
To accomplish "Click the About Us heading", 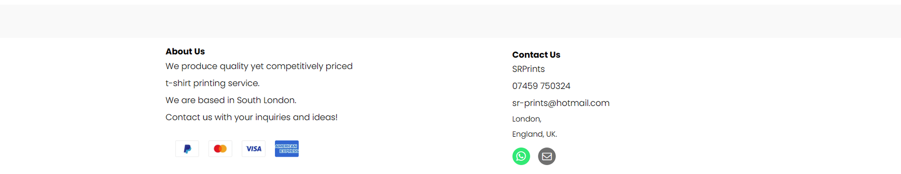I will [185, 52].
